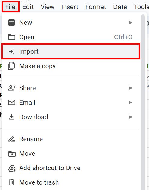Click the Rename pencil icon
Screen dimensions: 149x190
click(12, 139)
